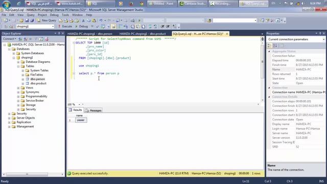Switch to the dbo.product tab

pos(143,34)
